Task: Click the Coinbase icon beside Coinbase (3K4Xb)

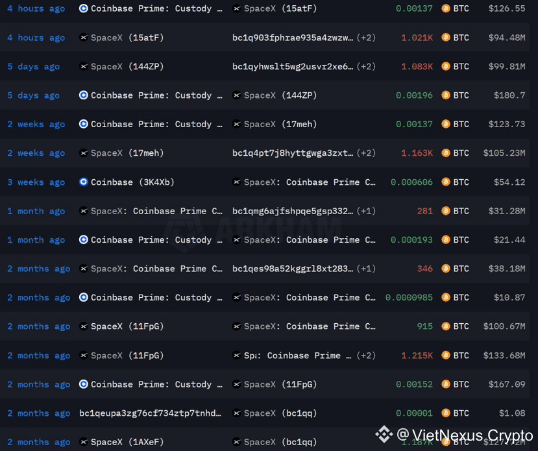Action: tap(83, 182)
